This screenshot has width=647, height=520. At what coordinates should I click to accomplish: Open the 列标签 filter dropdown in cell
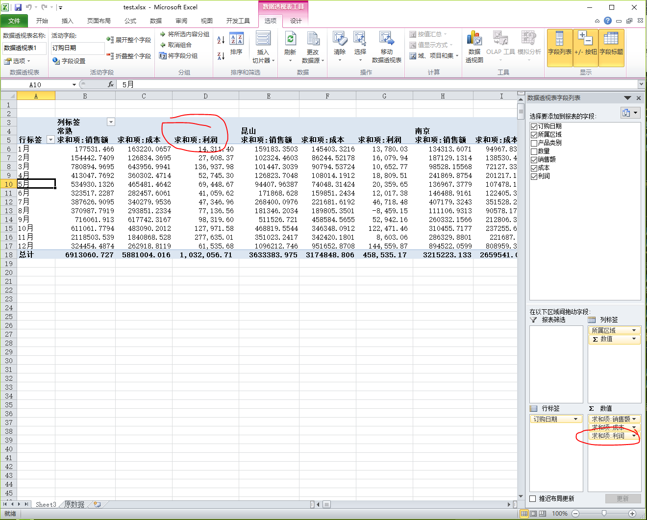tap(111, 122)
